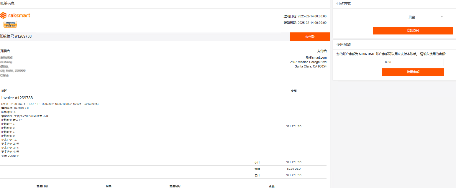This screenshot has height=188, width=456.
Task: Click the 小计 row label
Action: click(x=257, y=162)
